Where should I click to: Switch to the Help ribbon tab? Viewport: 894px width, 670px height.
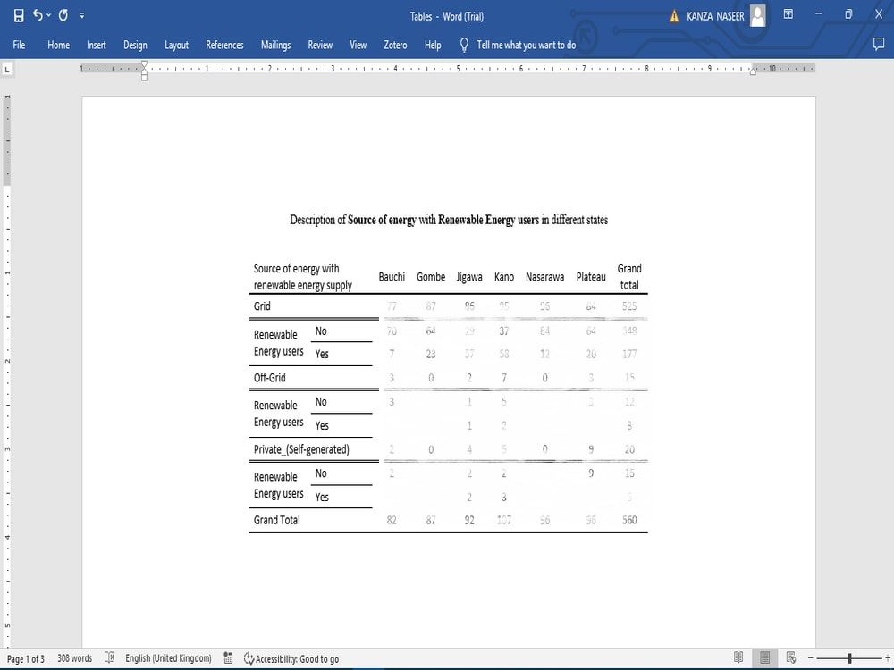tap(433, 45)
